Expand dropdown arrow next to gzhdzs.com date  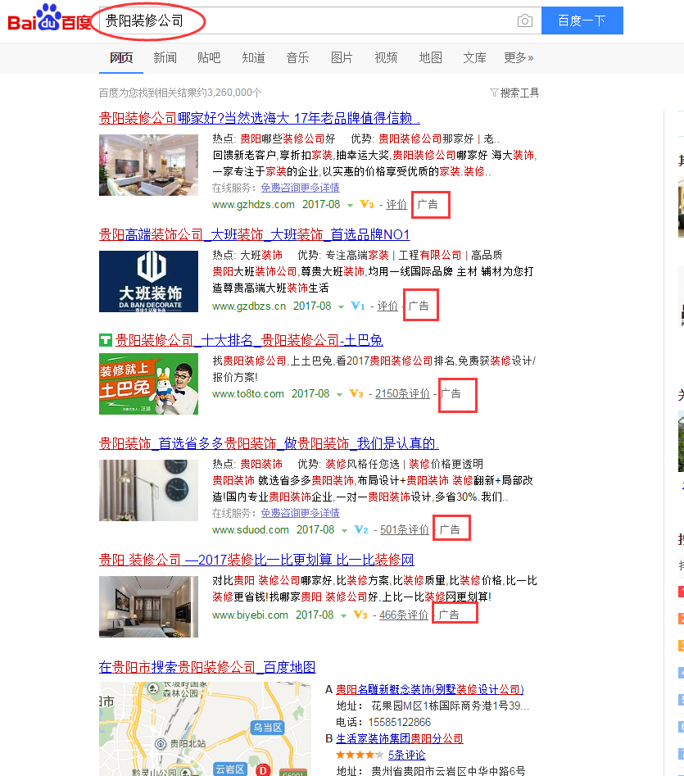point(350,206)
